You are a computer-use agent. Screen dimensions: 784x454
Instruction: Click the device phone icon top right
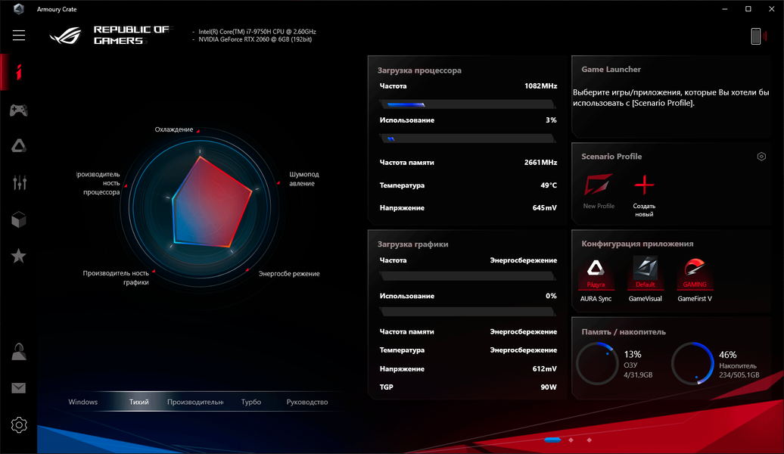[x=756, y=36]
